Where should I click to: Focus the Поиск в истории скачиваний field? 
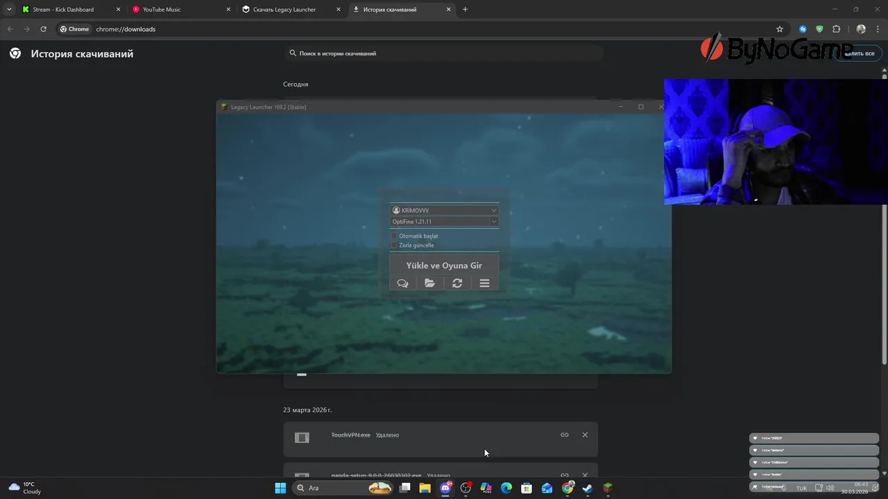pos(444,53)
